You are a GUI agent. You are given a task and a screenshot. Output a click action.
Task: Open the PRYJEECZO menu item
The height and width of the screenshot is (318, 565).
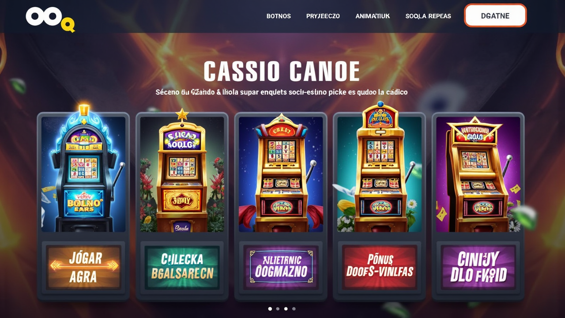(x=323, y=16)
